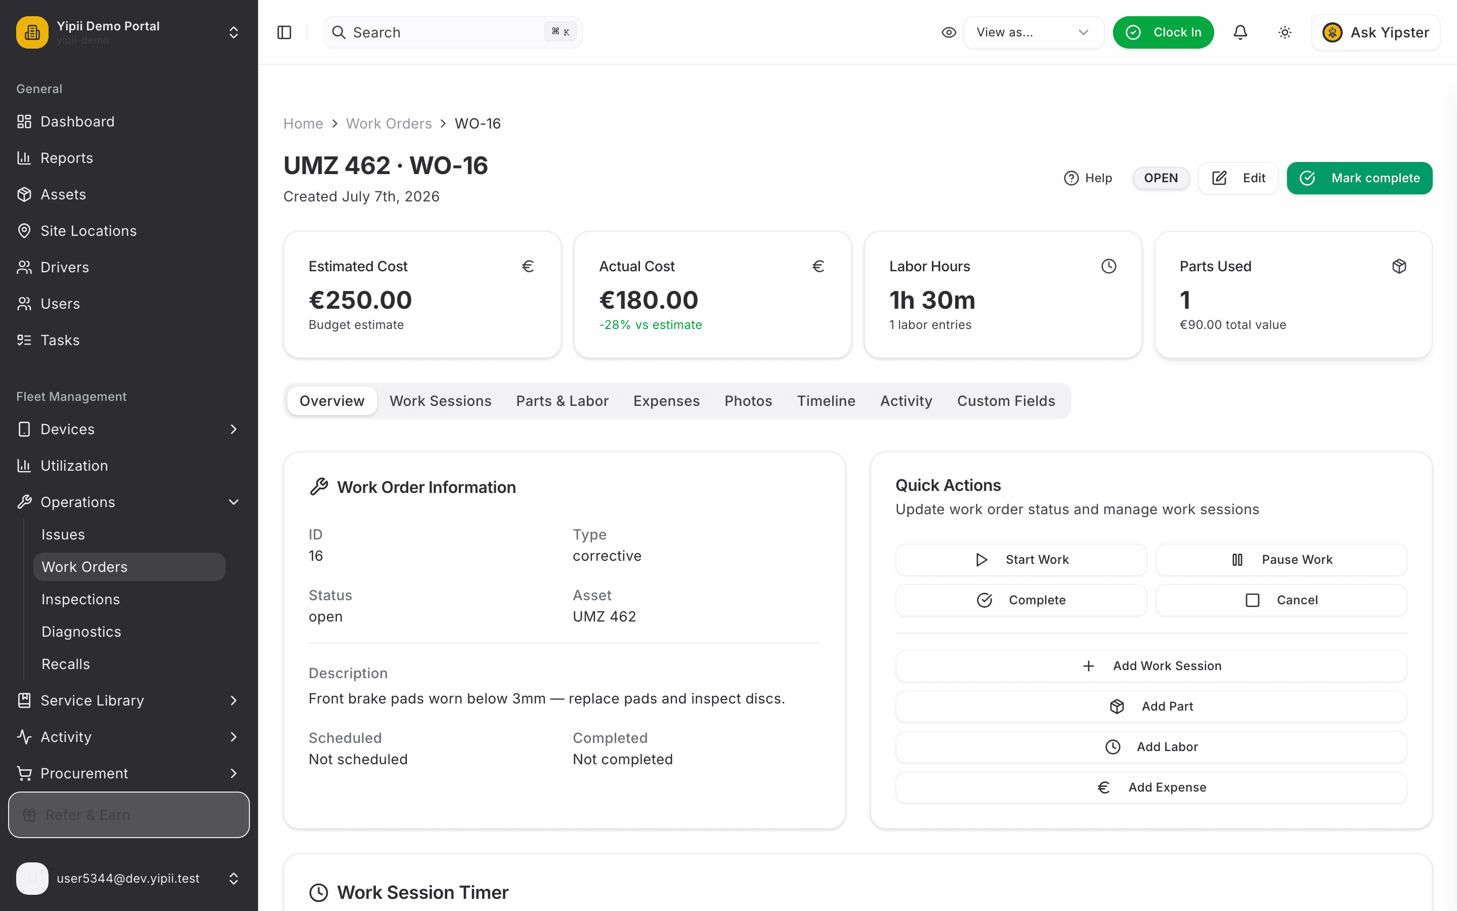Toggle the sidebar panel icon

284,32
